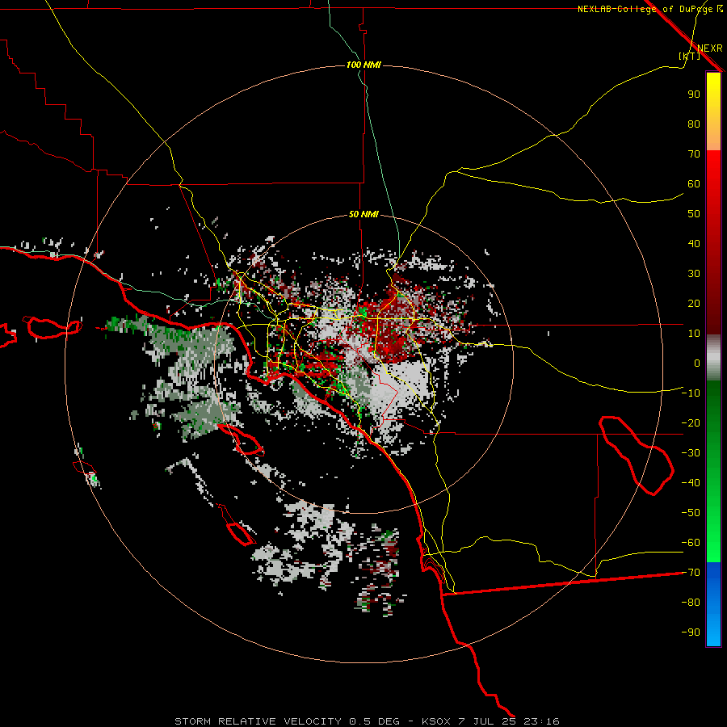Click the -50 value on the velocity scale
Screen dimensions: 727x727
(x=691, y=513)
